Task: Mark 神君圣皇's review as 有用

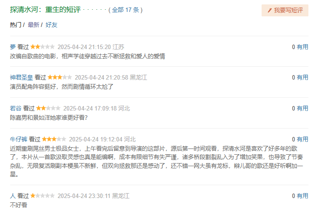Action: tap(302, 77)
